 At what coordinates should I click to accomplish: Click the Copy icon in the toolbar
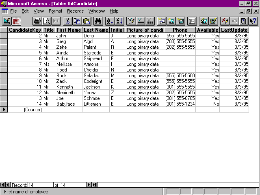77,21
